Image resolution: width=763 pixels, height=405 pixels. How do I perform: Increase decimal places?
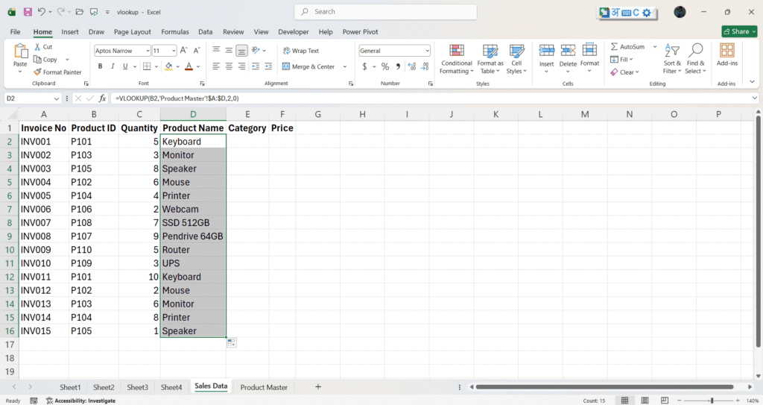pyautogui.click(x=411, y=66)
